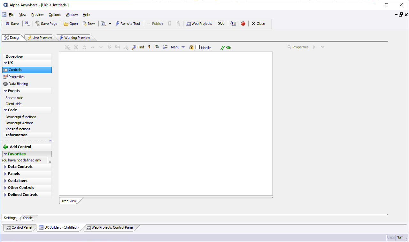This screenshot has width=409, height=242.
Task: Open Javascript functions
Action: [x=21, y=117]
